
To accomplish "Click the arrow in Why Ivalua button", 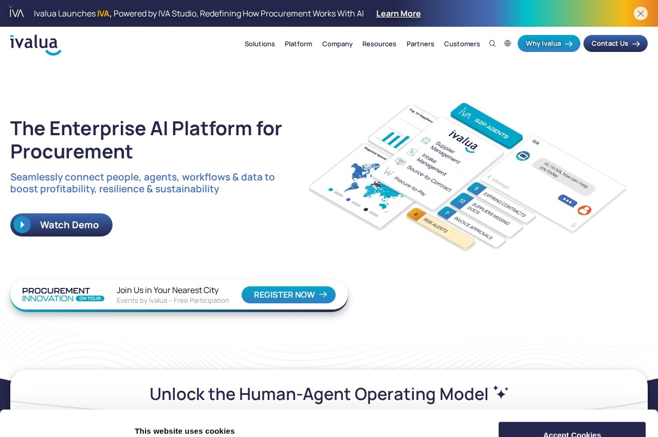I will click(x=569, y=44).
